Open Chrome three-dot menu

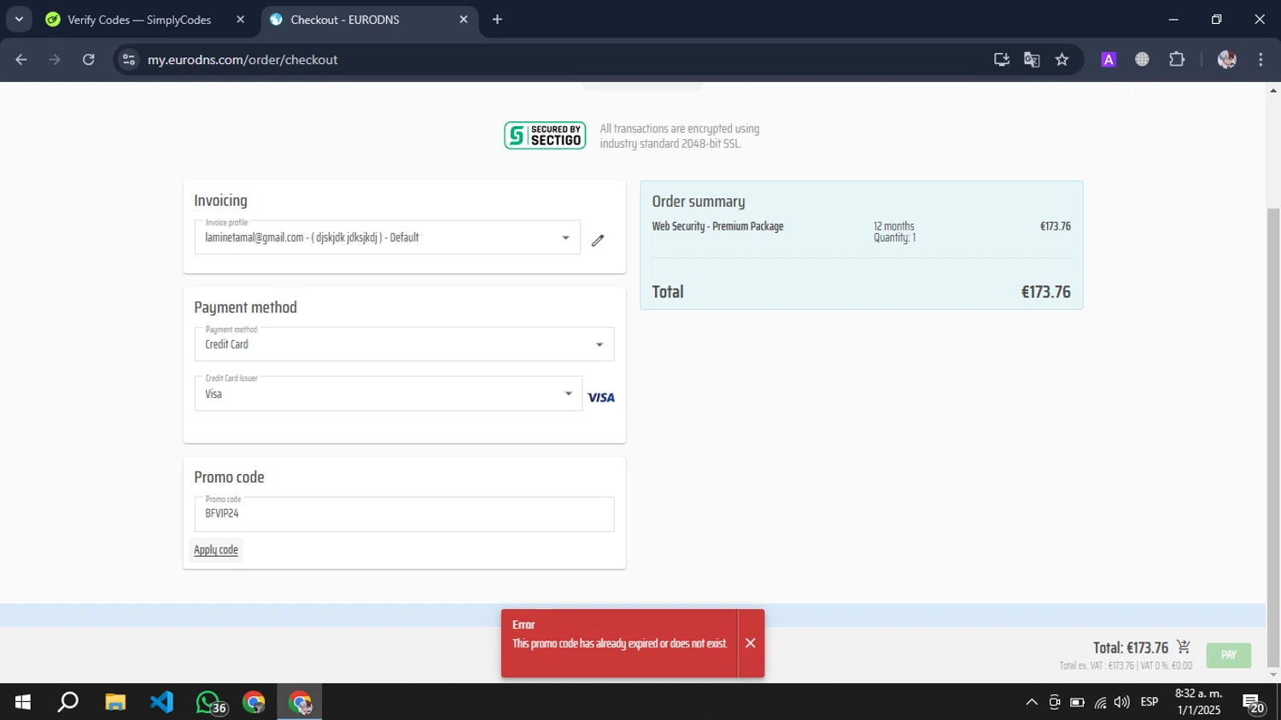tap(1261, 60)
